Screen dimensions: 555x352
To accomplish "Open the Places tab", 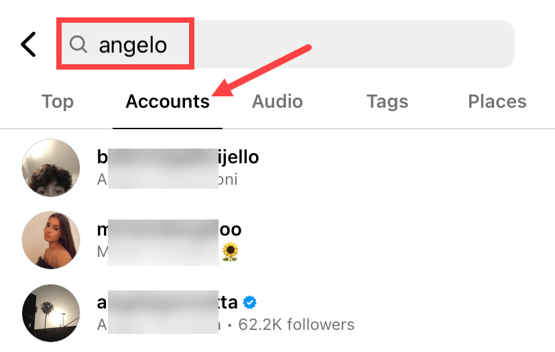I will coord(497,102).
